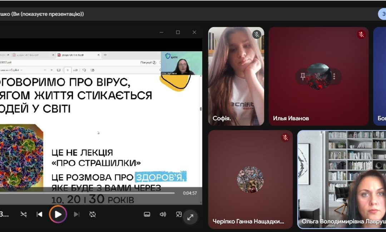Image resolution: width=386 pixels, height=232 pixels.
Task: Enter full screen with the diagonal arrows button
Action: click(190, 217)
